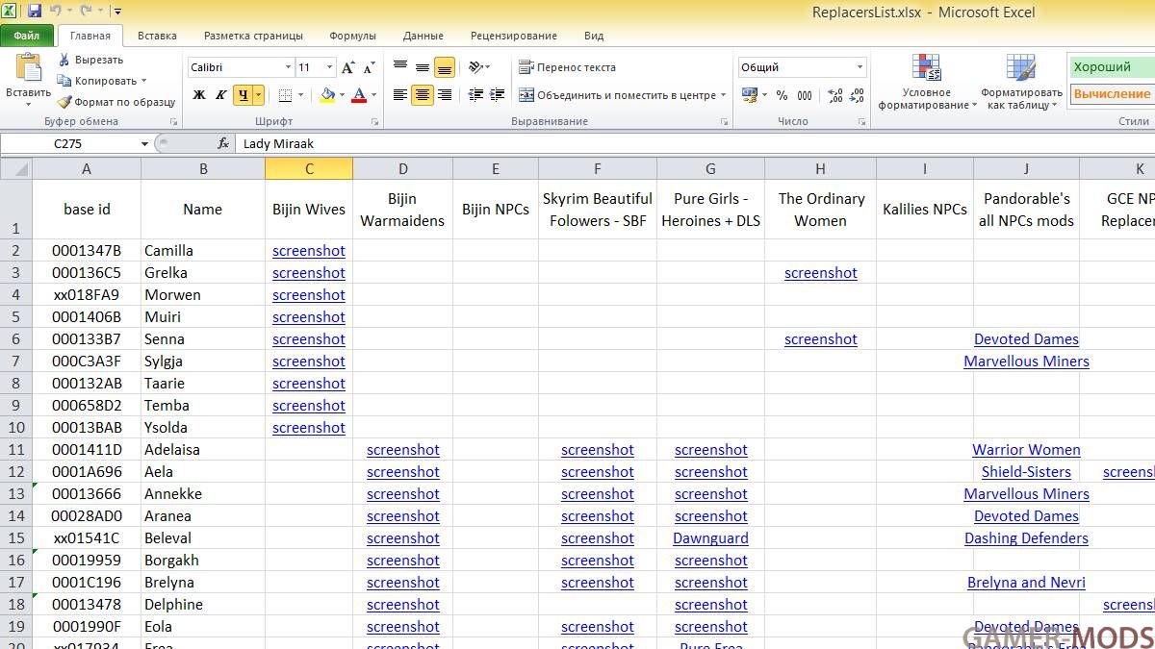Click the Name Box showing C275
Screen dimensions: 1155x649
click(x=70, y=143)
